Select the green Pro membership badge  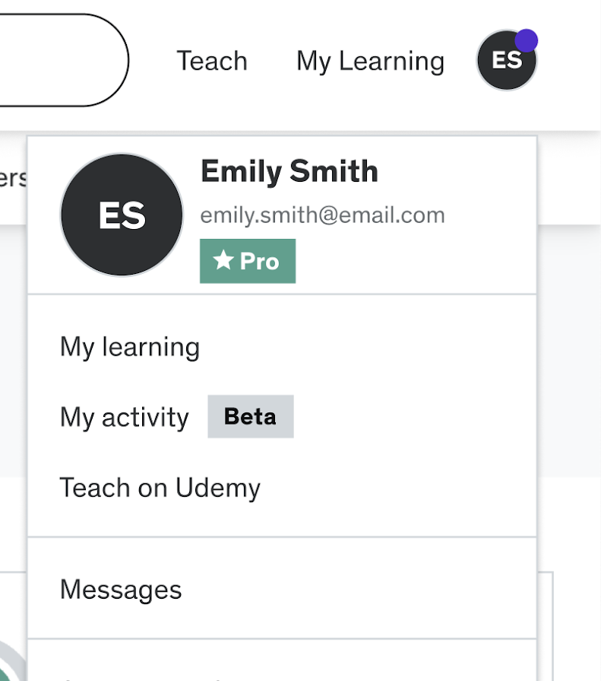pyautogui.click(x=248, y=261)
